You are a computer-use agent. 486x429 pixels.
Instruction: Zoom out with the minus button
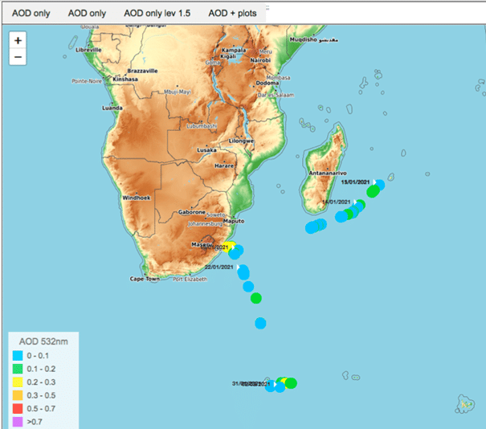click(x=18, y=57)
